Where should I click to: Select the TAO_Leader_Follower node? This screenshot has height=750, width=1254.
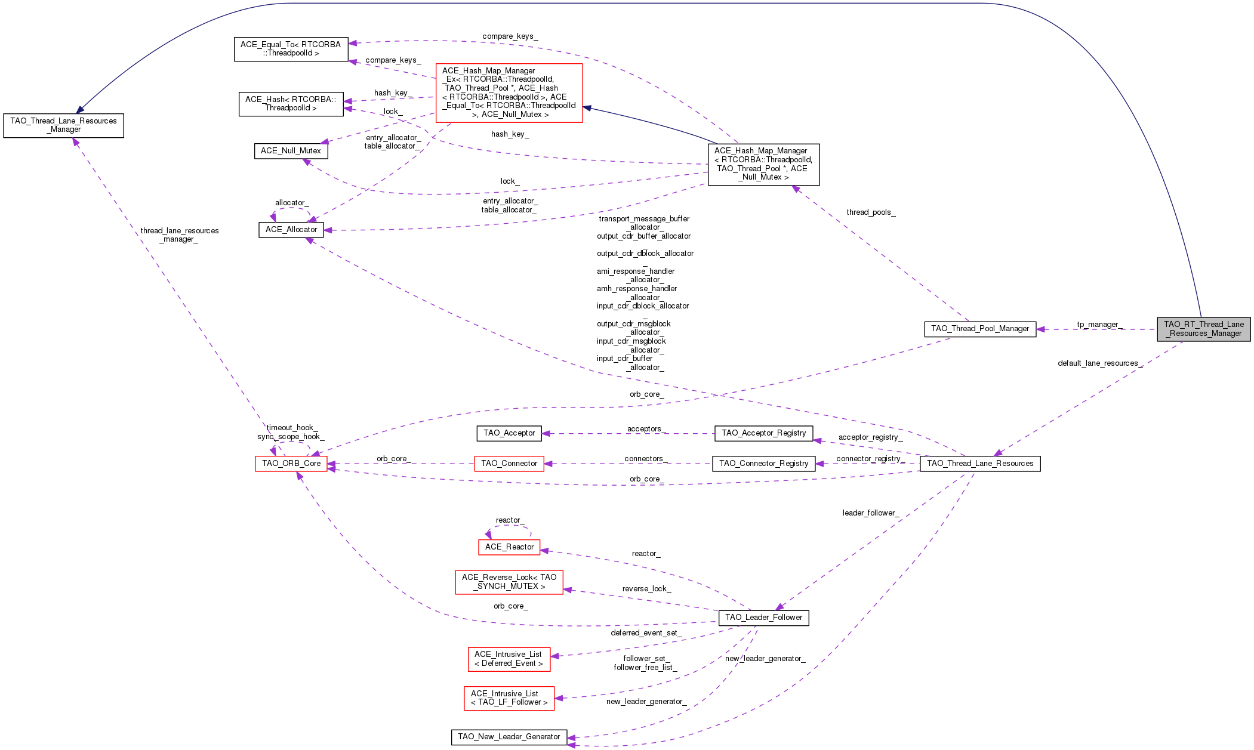click(x=763, y=618)
